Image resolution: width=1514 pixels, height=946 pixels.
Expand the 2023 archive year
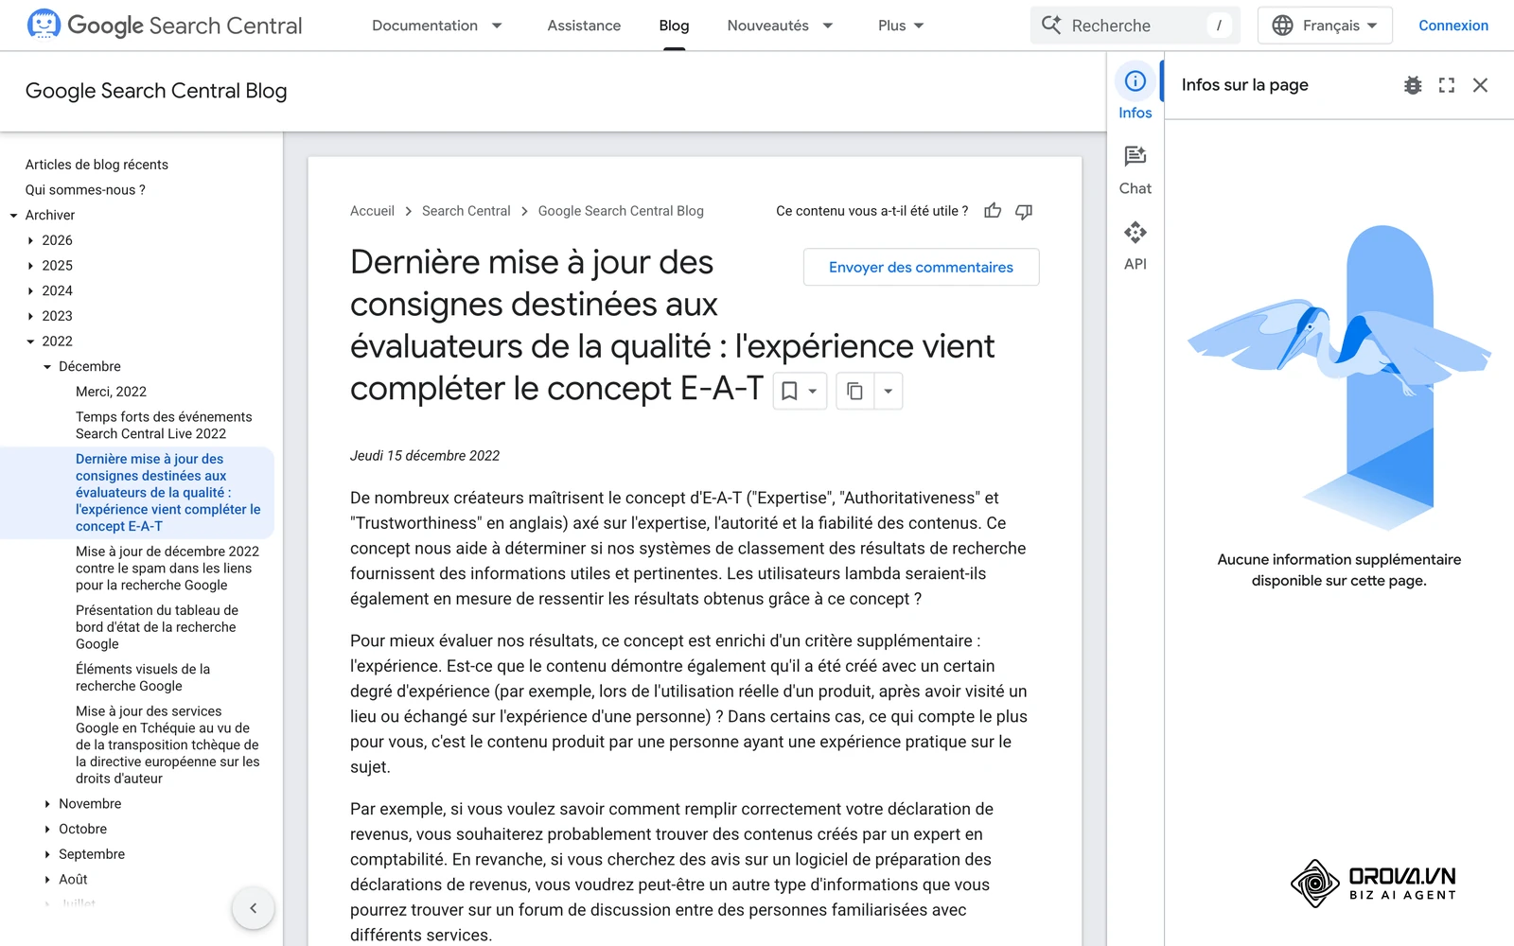(x=31, y=316)
